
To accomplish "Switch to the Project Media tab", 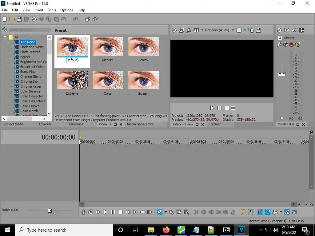I will (x=13, y=124).
